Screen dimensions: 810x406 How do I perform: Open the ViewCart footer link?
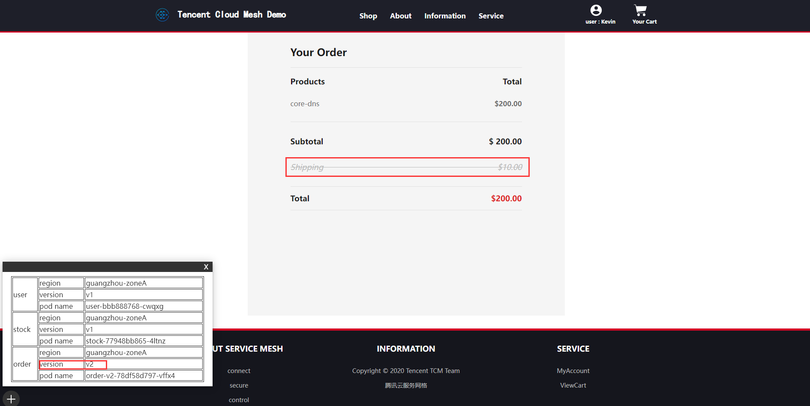pos(573,385)
